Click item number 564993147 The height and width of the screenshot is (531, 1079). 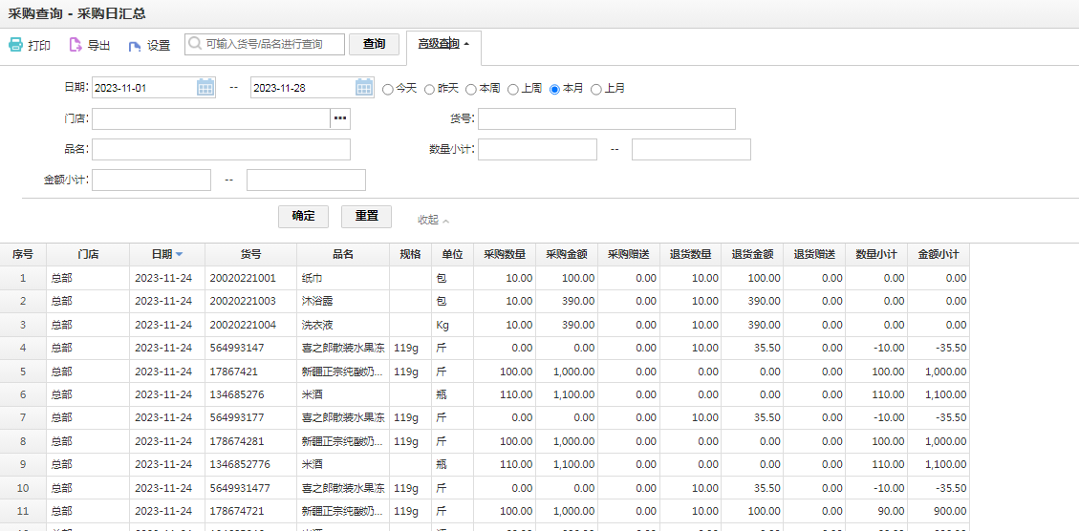click(237, 348)
